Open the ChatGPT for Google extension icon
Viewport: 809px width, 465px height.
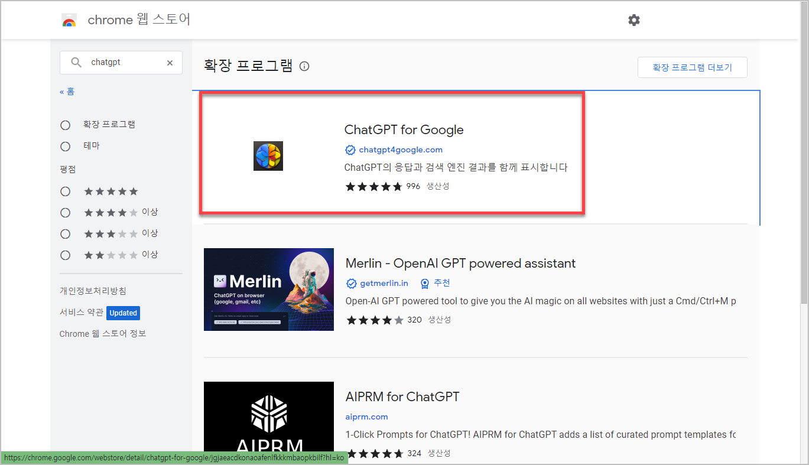click(x=268, y=155)
